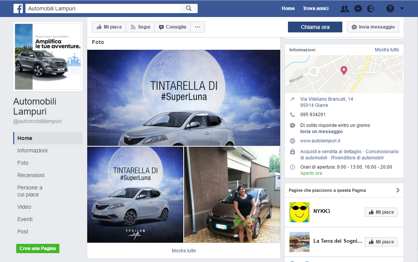Open the more options ellipsis button

point(198,27)
